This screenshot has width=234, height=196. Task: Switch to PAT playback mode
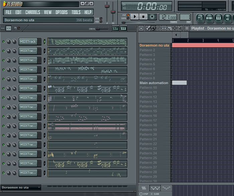tap(128, 15)
